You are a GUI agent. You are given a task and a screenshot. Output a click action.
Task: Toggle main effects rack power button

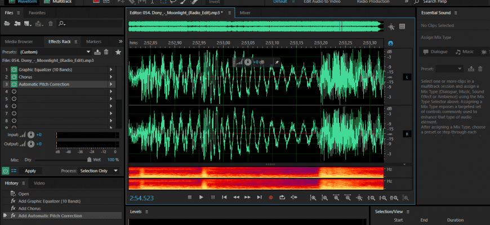[x=5, y=170]
